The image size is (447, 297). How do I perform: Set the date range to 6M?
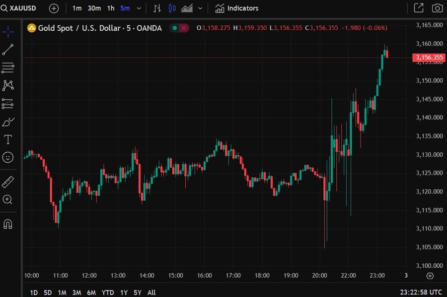click(91, 293)
